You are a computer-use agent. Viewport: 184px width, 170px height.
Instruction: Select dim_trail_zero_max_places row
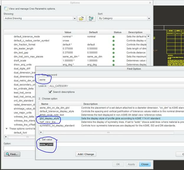(x=75, y=56)
